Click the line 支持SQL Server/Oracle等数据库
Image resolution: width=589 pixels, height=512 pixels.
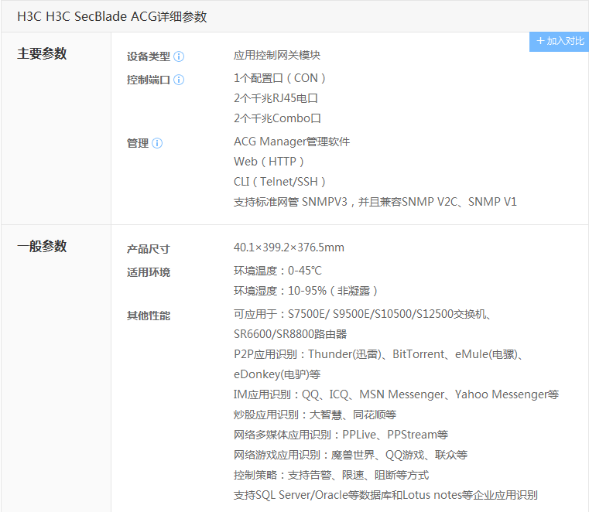[385, 496]
